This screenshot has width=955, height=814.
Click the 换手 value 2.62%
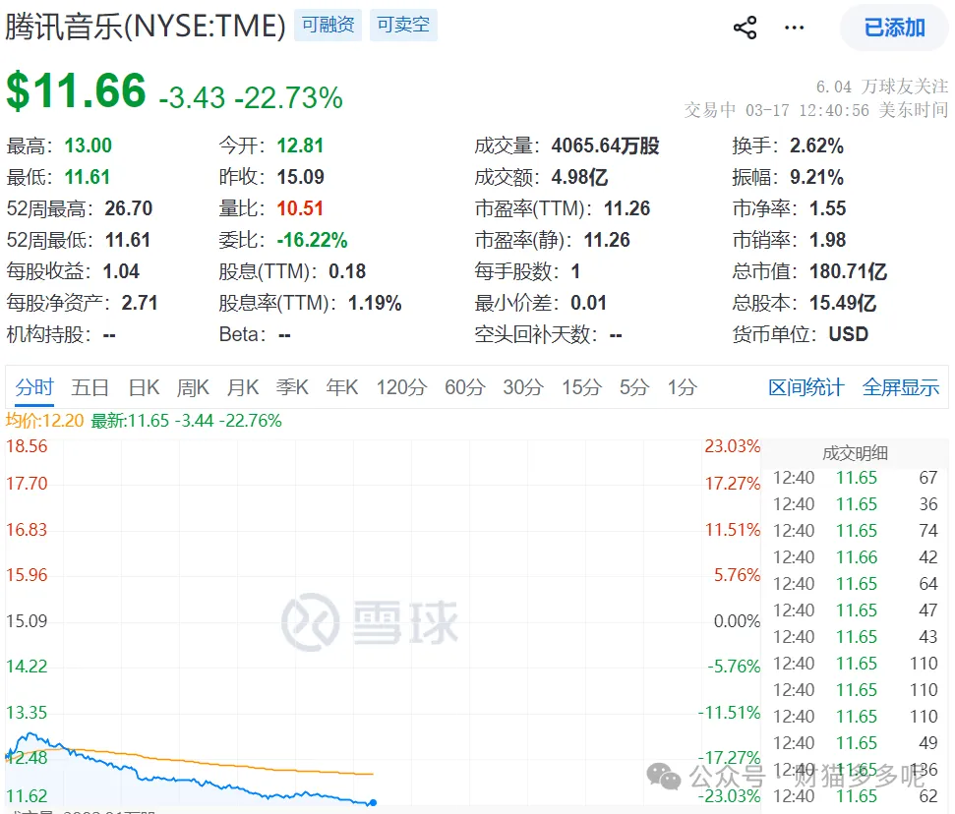pyautogui.click(x=816, y=145)
